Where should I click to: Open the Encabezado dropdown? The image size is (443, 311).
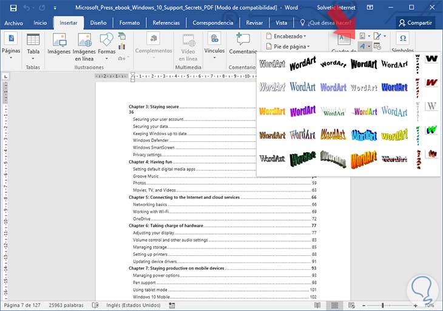point(286,36)
